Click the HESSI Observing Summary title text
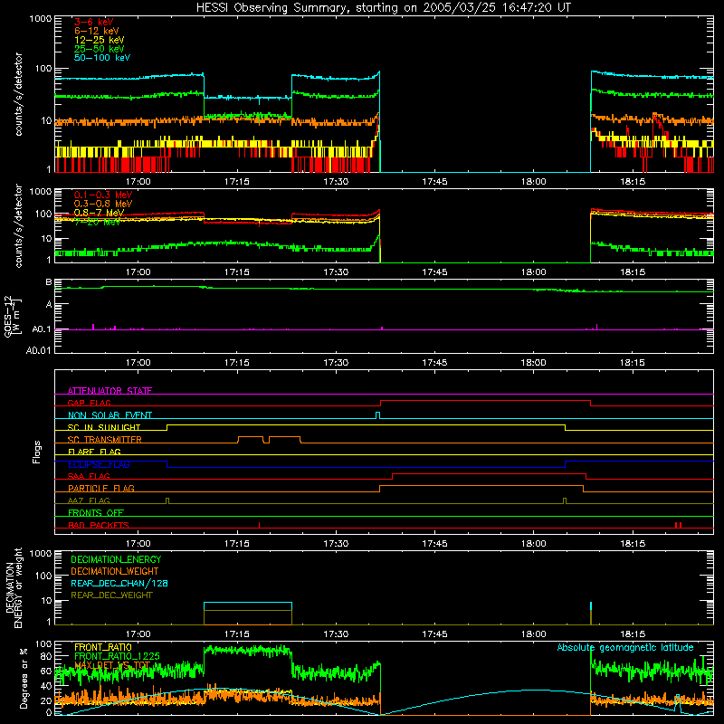 [x=383, y=7]
